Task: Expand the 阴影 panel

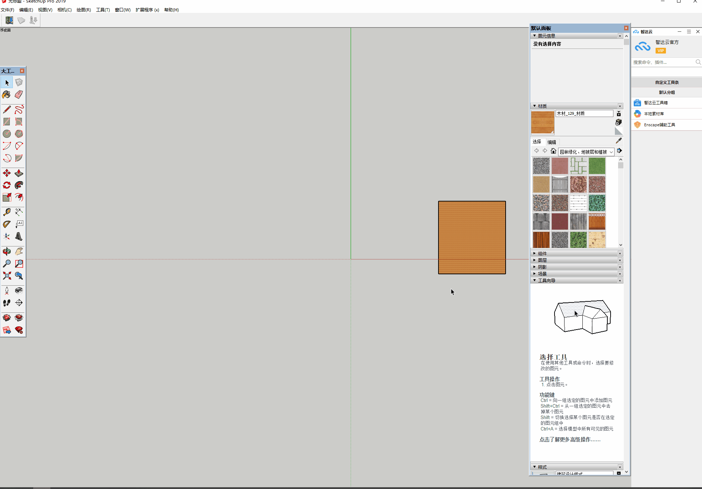Action: 535,267
